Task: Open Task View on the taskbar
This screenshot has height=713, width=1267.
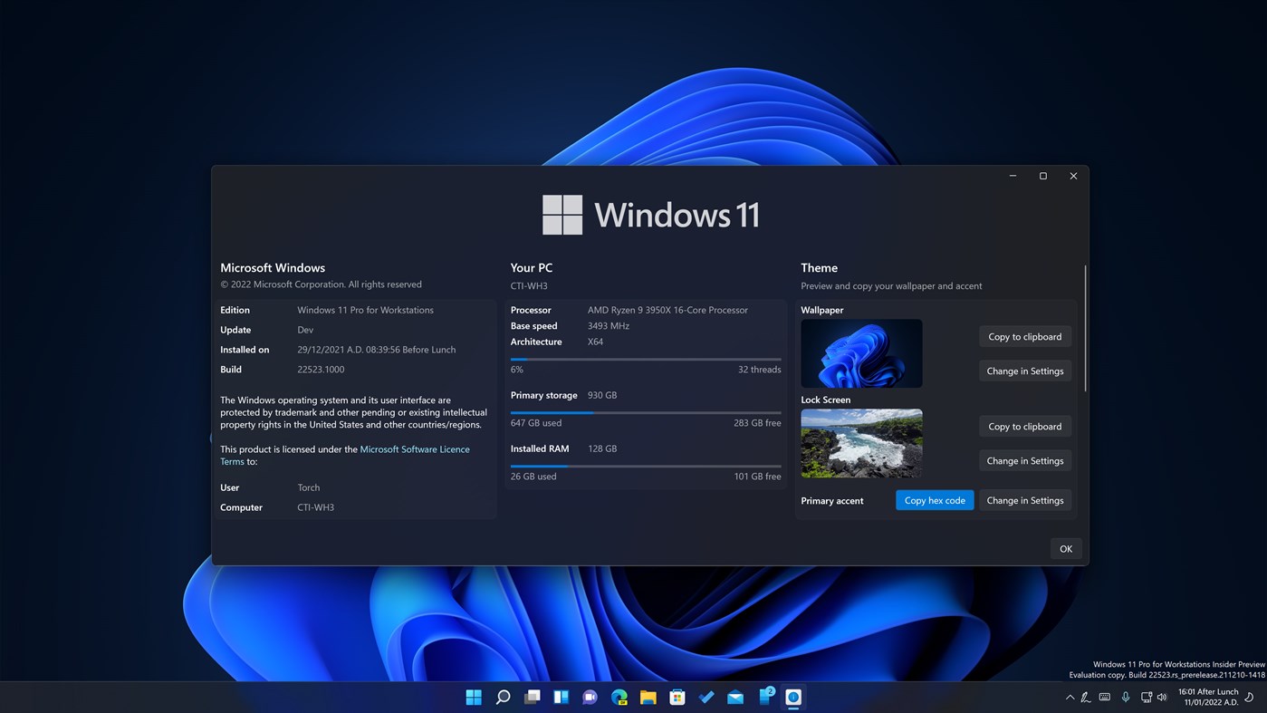Action: click(532, 697)
